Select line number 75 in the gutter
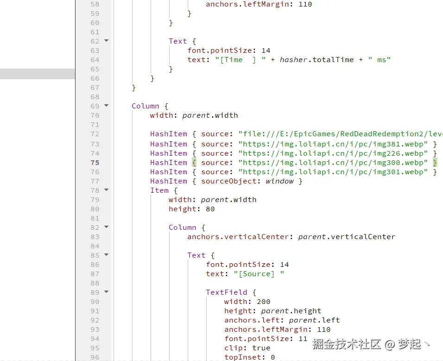Image resolution: width=443 pixels, height=361 pixels. tap(95, 163)
